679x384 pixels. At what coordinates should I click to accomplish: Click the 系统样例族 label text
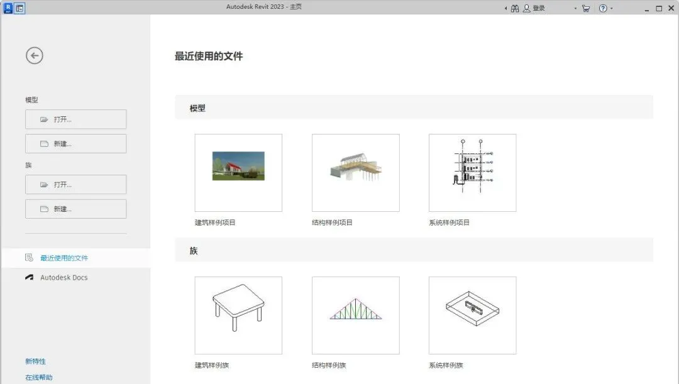coord(446,365)
